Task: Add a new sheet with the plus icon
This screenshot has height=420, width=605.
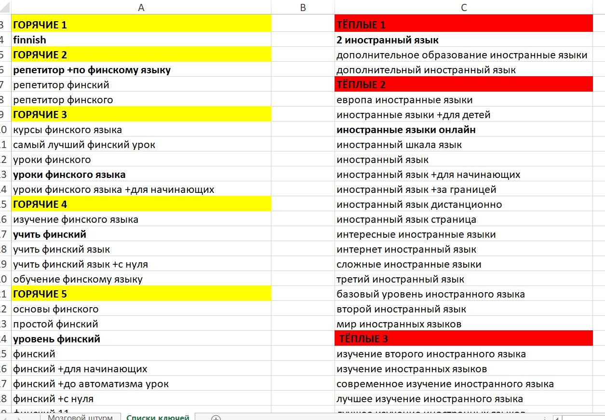Action: coord(216,418)
